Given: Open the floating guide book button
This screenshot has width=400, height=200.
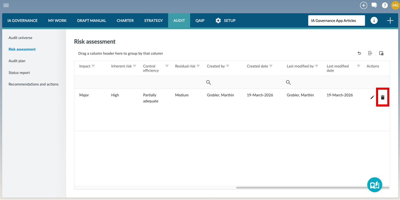Looking at the screenshot, I should click(x=375, y=185).
